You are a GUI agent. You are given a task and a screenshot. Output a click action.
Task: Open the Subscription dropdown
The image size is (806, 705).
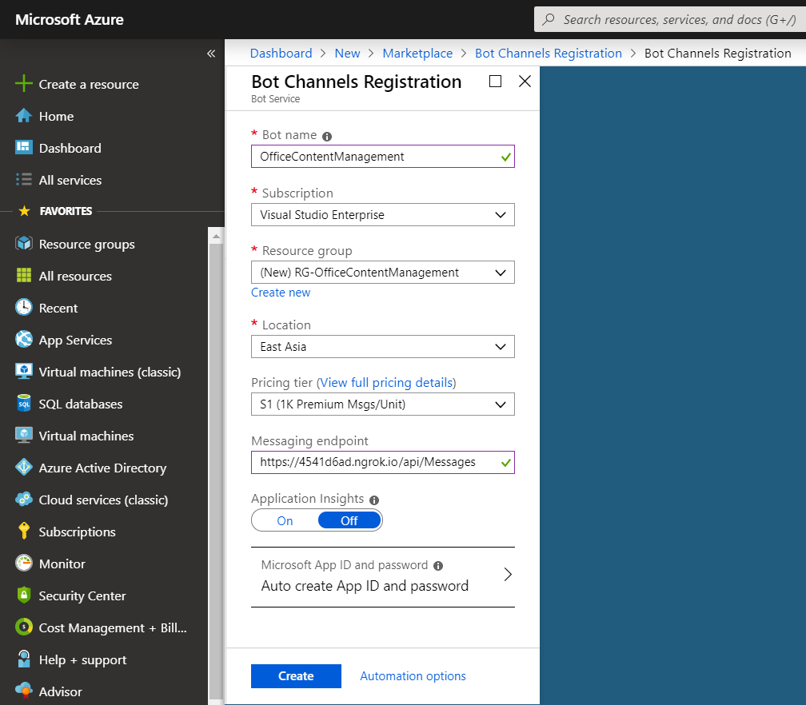[x=382, y=215]
